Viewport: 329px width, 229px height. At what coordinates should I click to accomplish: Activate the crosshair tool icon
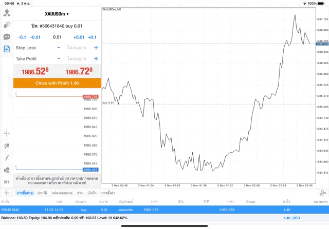coord(7,134)
